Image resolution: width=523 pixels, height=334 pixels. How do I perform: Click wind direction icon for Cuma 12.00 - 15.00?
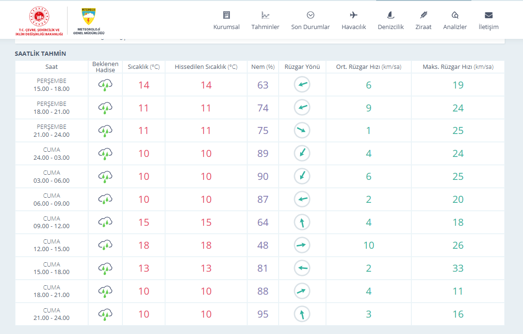click(302, 245)
